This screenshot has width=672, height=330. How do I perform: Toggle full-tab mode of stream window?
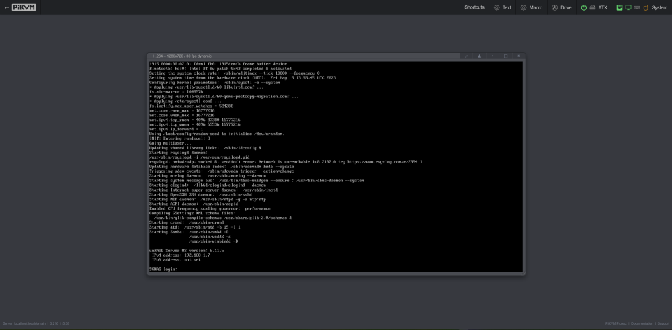click(x=466, y=56)
